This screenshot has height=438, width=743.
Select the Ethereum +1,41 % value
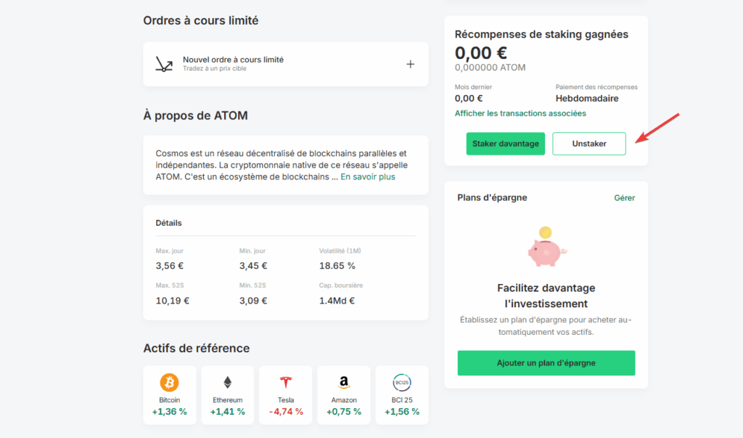click(x=227, y=412)
